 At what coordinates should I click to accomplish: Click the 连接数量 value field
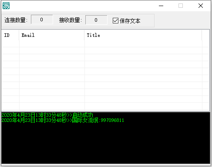(x=42, y=20)
